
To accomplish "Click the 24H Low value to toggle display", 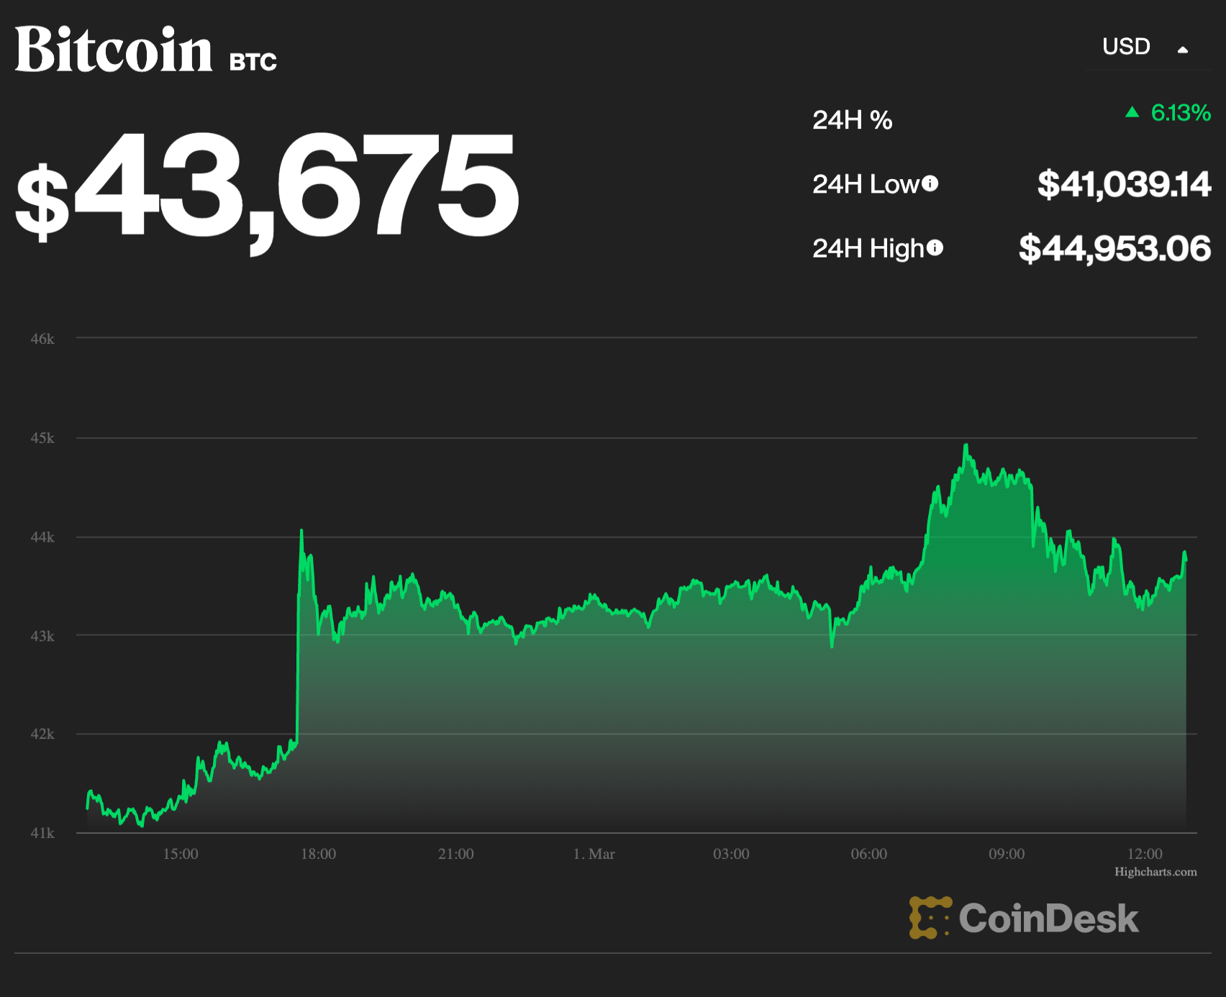I will (1124, 185).
